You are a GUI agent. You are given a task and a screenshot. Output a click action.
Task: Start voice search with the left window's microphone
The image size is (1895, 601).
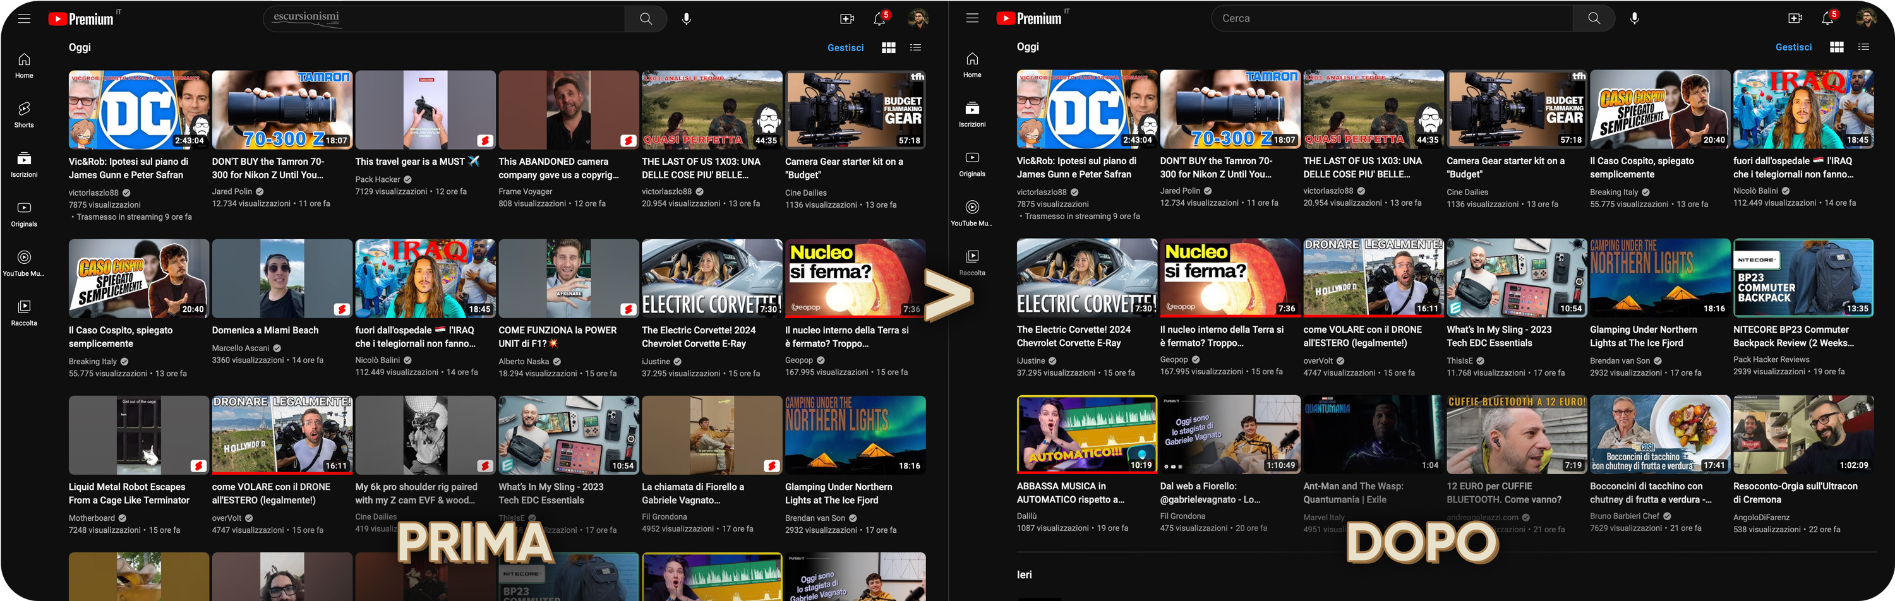pos(685,18)
